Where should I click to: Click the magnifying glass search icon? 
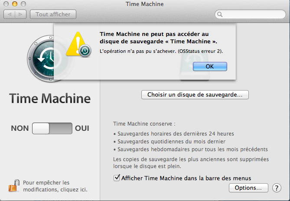(220, 14)
